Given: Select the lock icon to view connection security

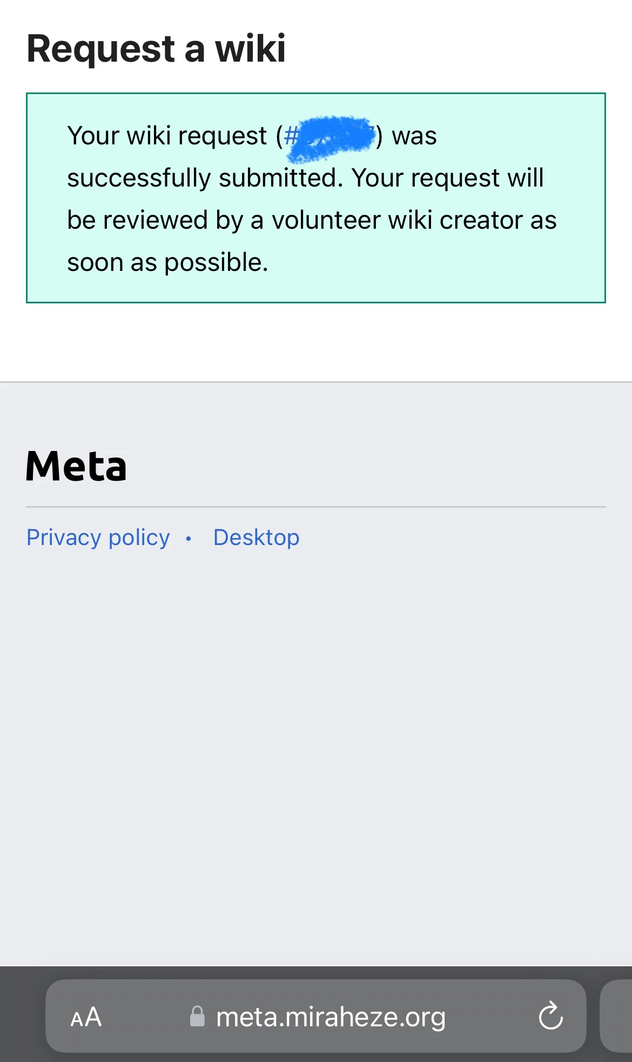Looking at the screenshot, I should coord(198,1017).
